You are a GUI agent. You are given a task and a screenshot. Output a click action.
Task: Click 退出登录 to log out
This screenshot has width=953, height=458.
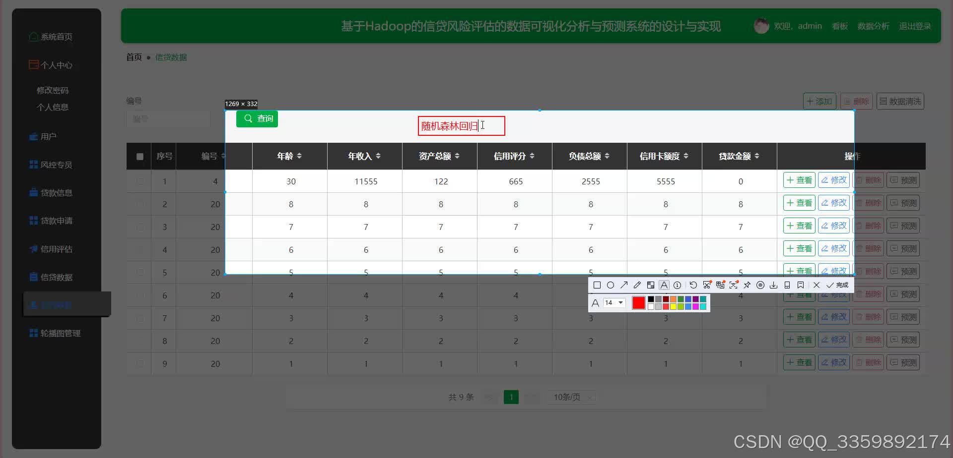click(x=915, y=26)
